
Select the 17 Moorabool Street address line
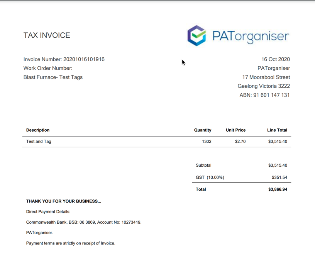point(266,77)
